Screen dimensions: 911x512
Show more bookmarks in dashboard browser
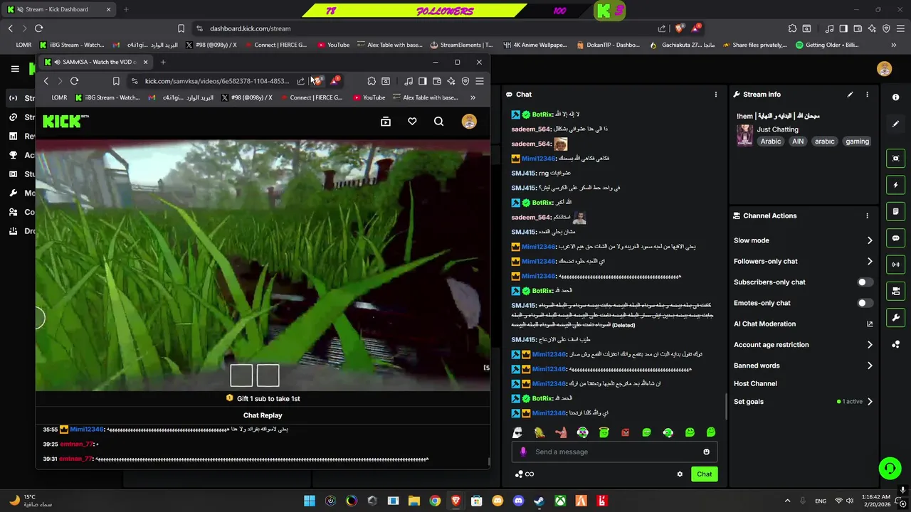pyautogui.click(x=893, y=45)
